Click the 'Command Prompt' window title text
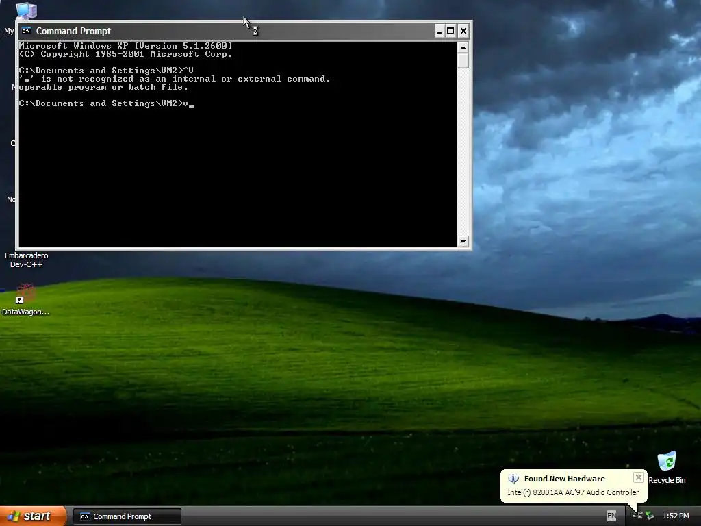 73,31
